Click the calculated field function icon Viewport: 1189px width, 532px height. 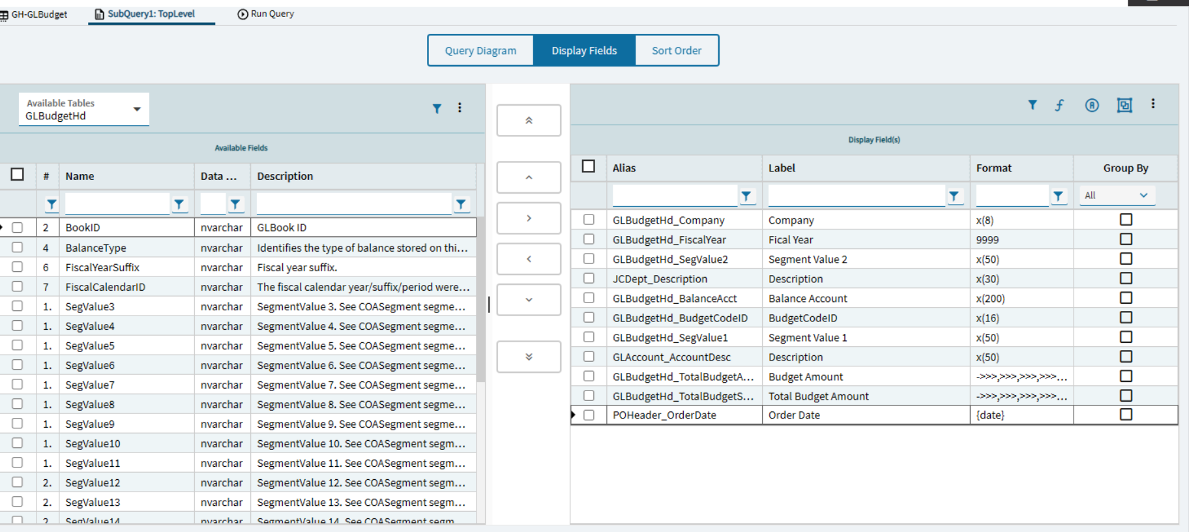(x=1060, y=105)
